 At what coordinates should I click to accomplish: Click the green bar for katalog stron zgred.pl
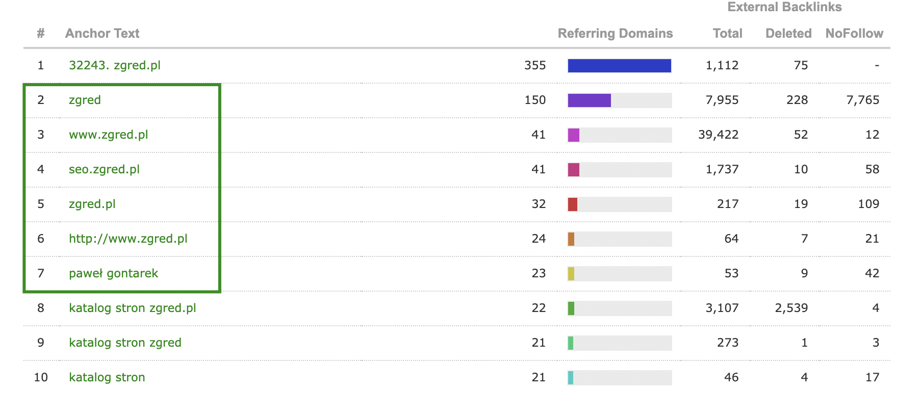(x=571, y=308)
